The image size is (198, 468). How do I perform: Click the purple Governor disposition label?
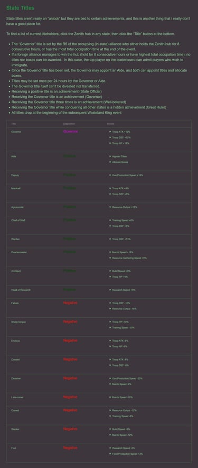point(71,131)
